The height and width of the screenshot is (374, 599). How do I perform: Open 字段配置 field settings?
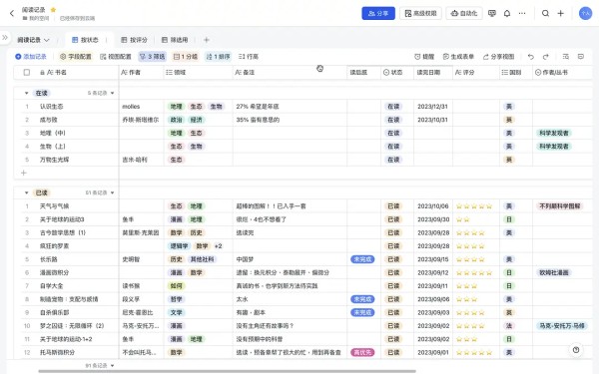click(76, 57)
